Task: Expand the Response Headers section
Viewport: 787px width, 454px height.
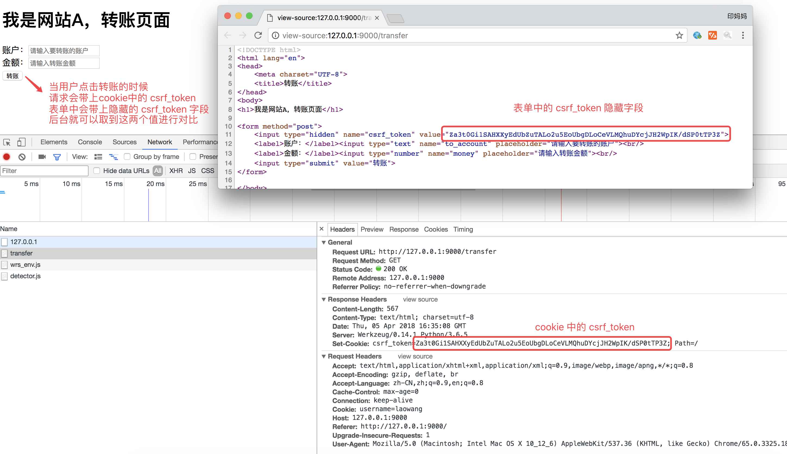Action: coord(326,299)
